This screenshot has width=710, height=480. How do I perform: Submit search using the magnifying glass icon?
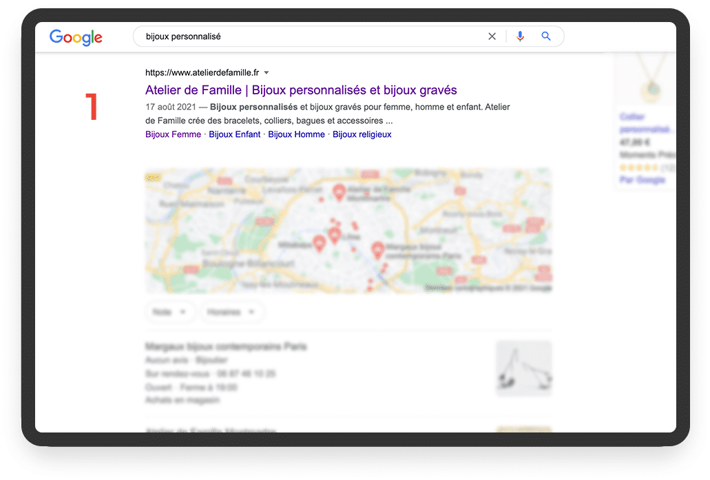pos(546,36)
